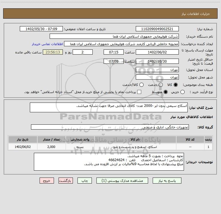Select the متوسط purchase type radio

tap(166, 92)
